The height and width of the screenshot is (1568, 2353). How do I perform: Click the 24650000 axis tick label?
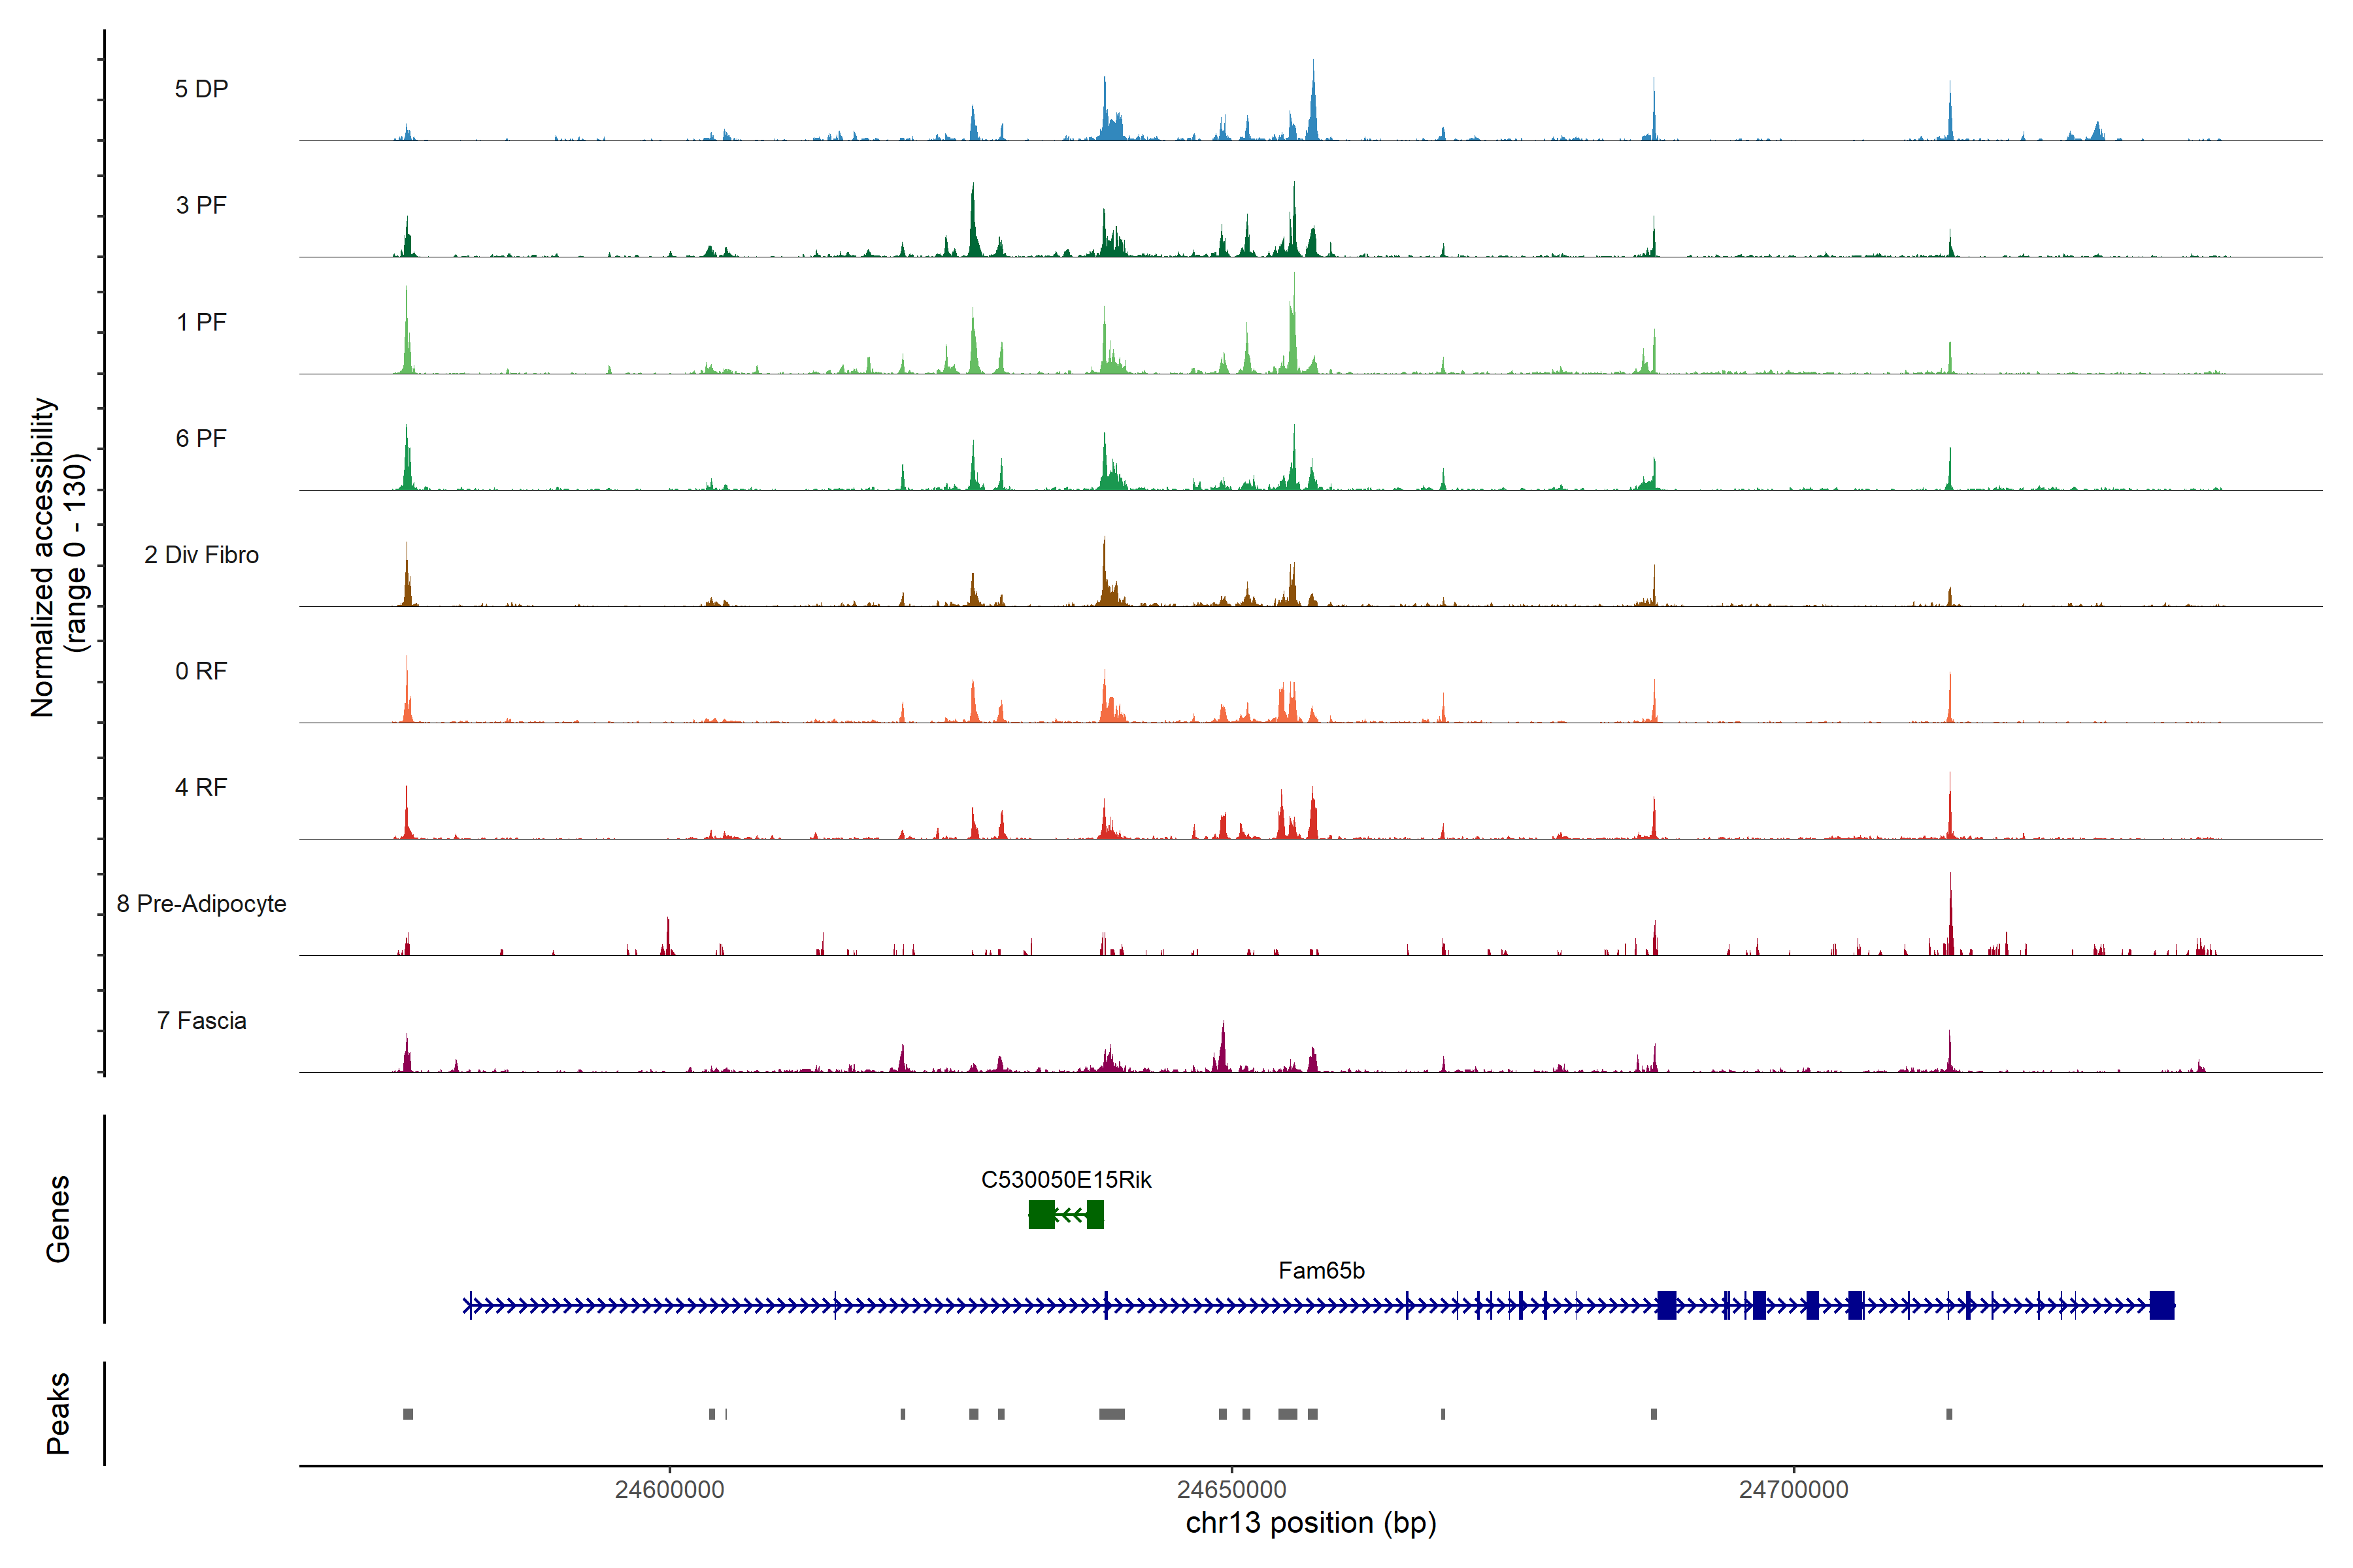click(x=1231, y=1489)
